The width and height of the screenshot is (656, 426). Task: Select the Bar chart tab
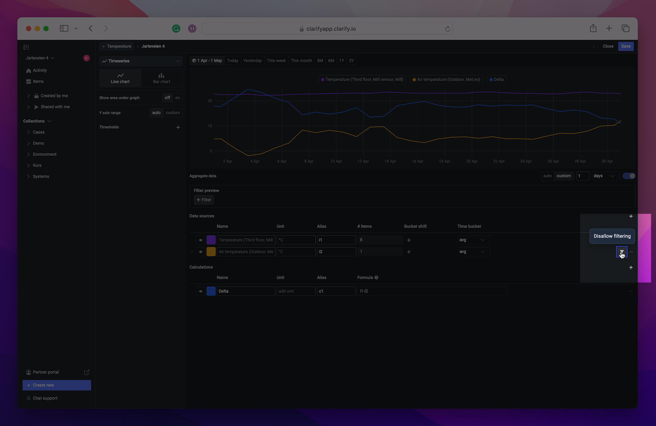[161, 78]
